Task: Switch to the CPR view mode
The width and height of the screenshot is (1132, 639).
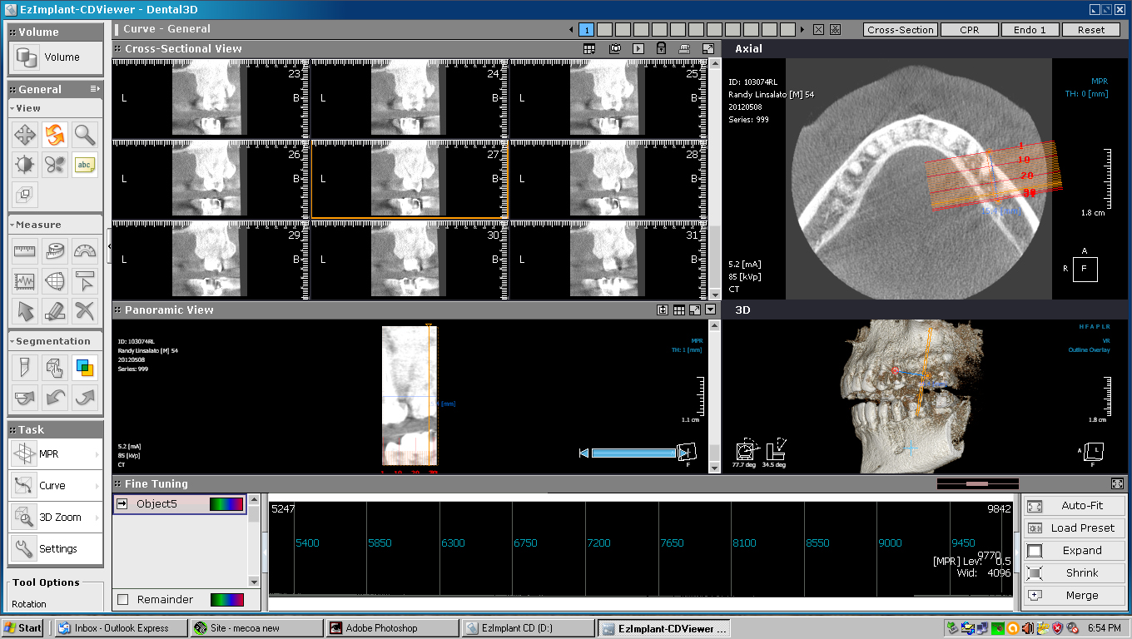Action: click(x=969, y=30)
